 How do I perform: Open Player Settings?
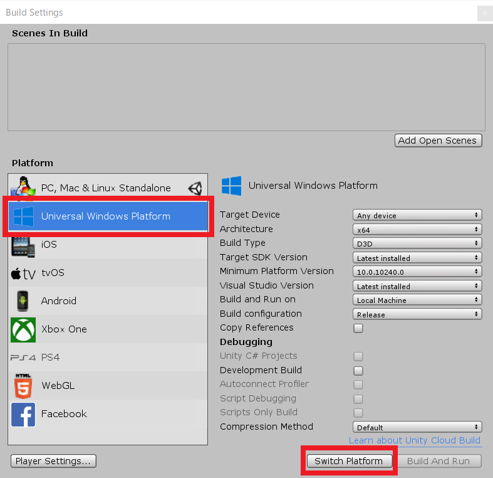pos(53,461)
